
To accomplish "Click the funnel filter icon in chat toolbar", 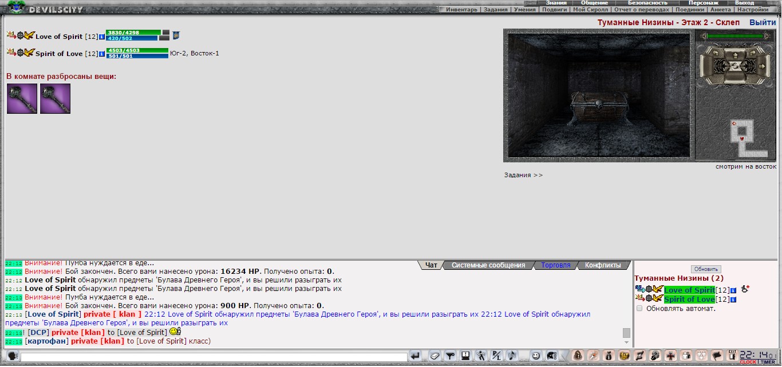I will [450, 356].
